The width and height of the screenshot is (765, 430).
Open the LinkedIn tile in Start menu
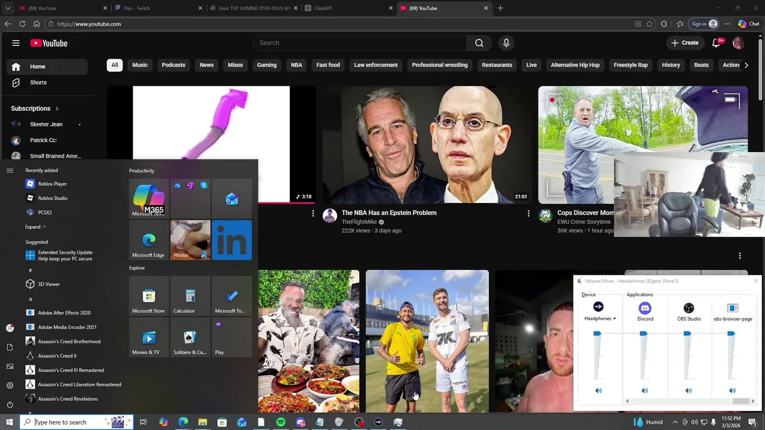(x=232, y=240)
